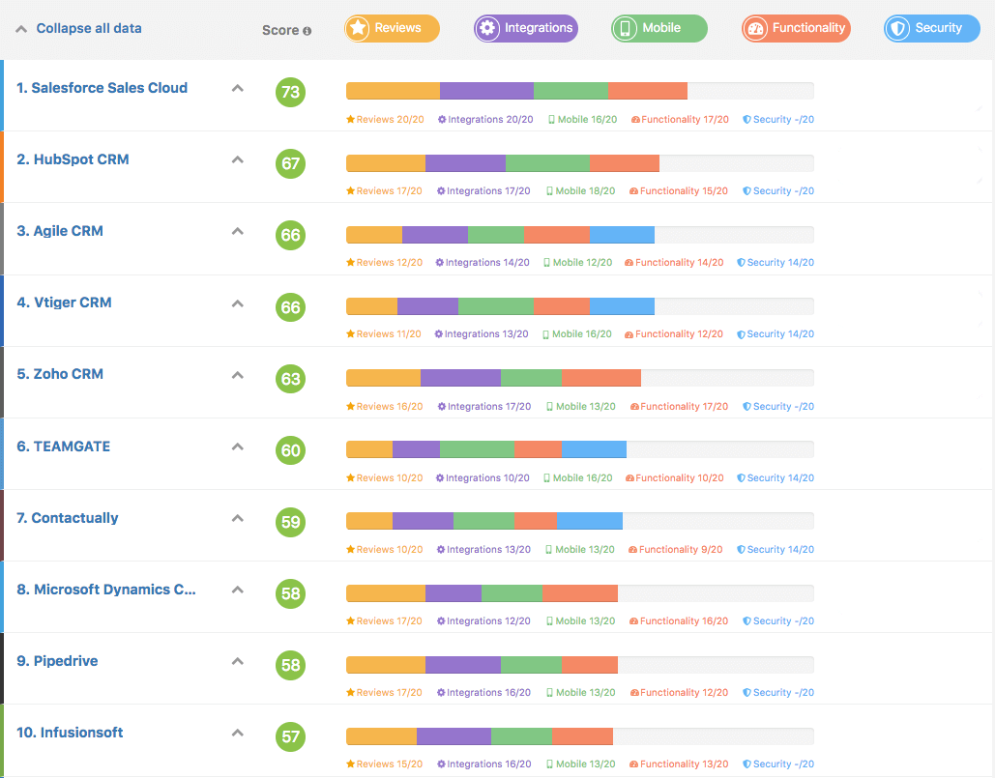
Task: Click Vtiger Reviews 11/20 label
Action: pos(383,334)
